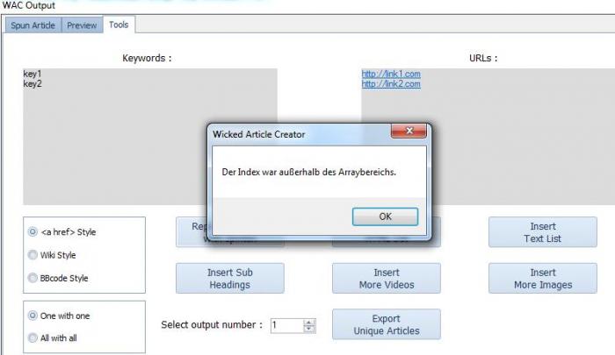The image size is (615, 355).
Task: Open the http://link2.com URL
Action: coord(391,84)
